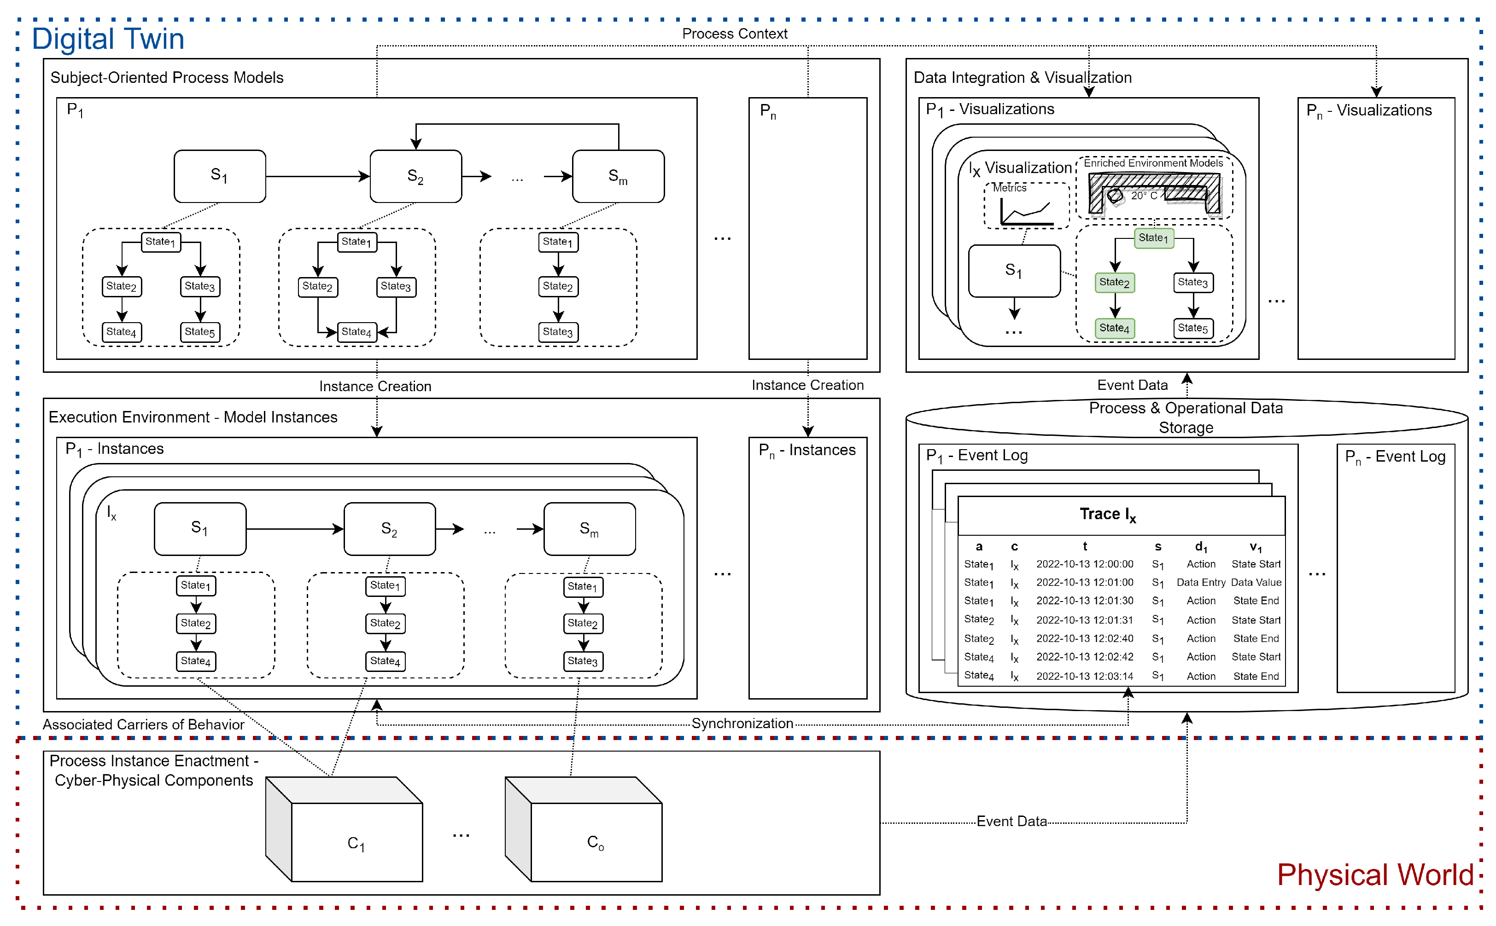Click the green State1 node in Ix Visualization
This screenshot has height=926, width=1496.
point(1153,237)
